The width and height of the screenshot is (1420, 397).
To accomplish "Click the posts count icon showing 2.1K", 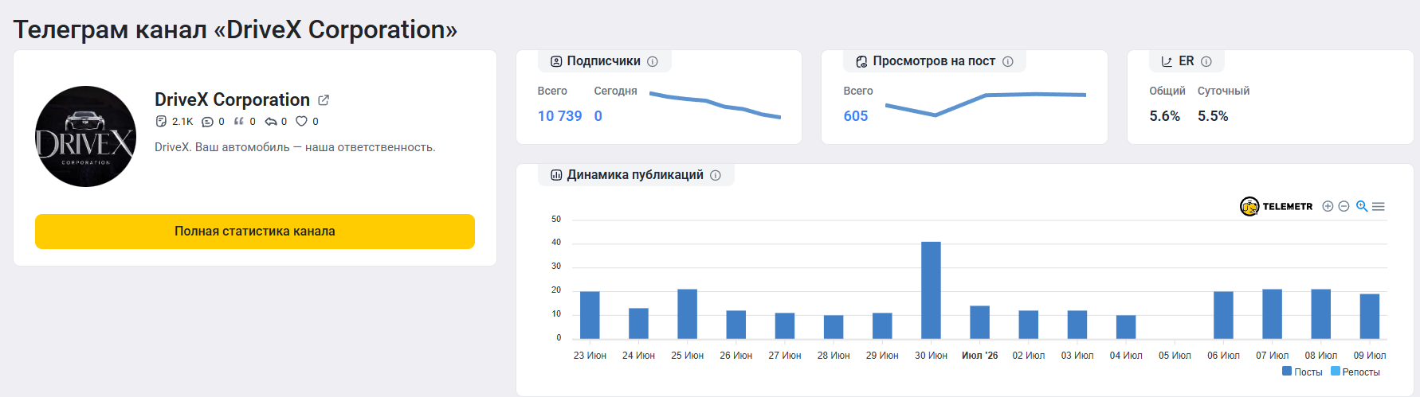I will tap(161, 122).
